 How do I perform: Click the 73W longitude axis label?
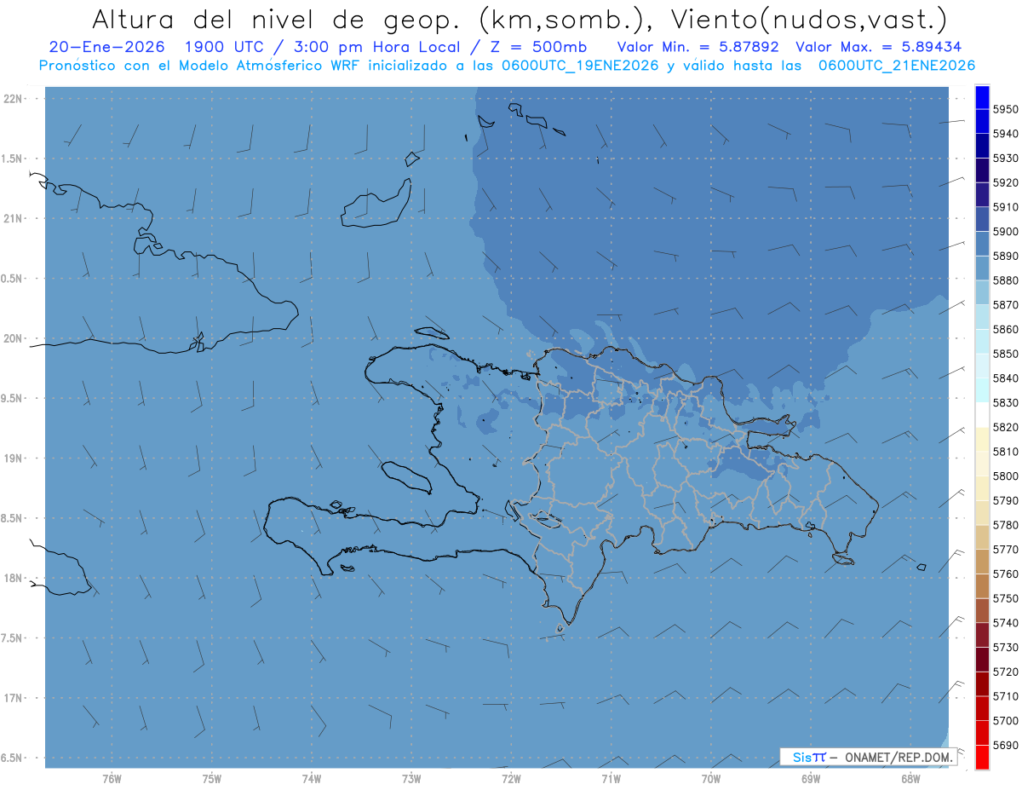411,778
